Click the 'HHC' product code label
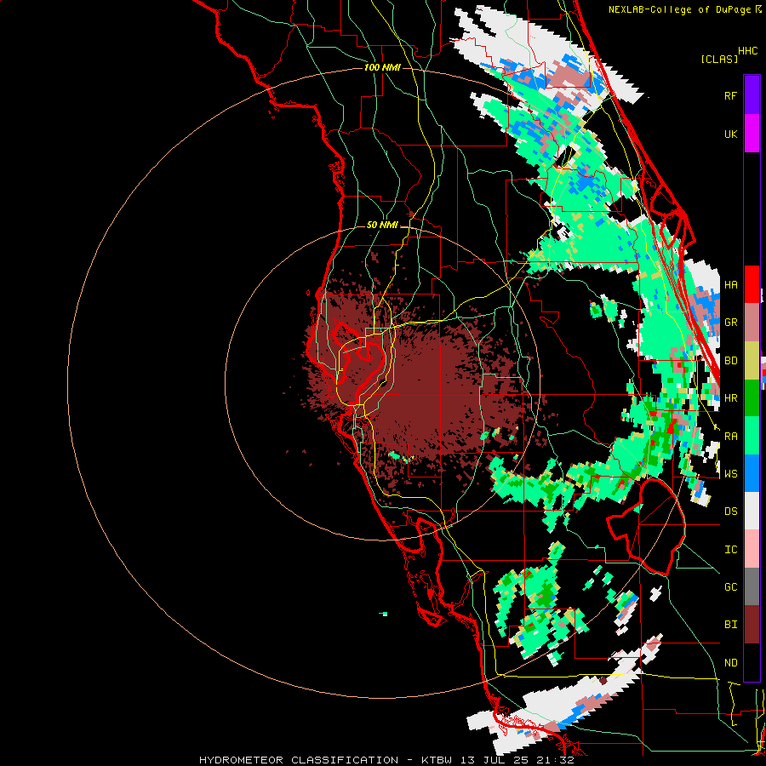 pyautogui.click(x=748, y=51)
